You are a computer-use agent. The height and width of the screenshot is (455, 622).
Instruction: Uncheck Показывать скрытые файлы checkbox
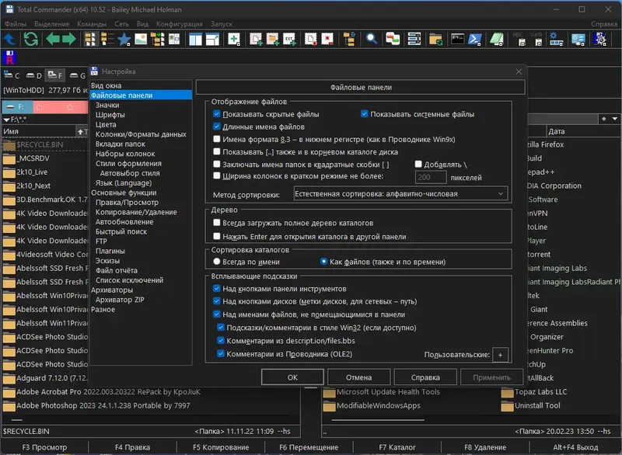click(x=217, y=114)
